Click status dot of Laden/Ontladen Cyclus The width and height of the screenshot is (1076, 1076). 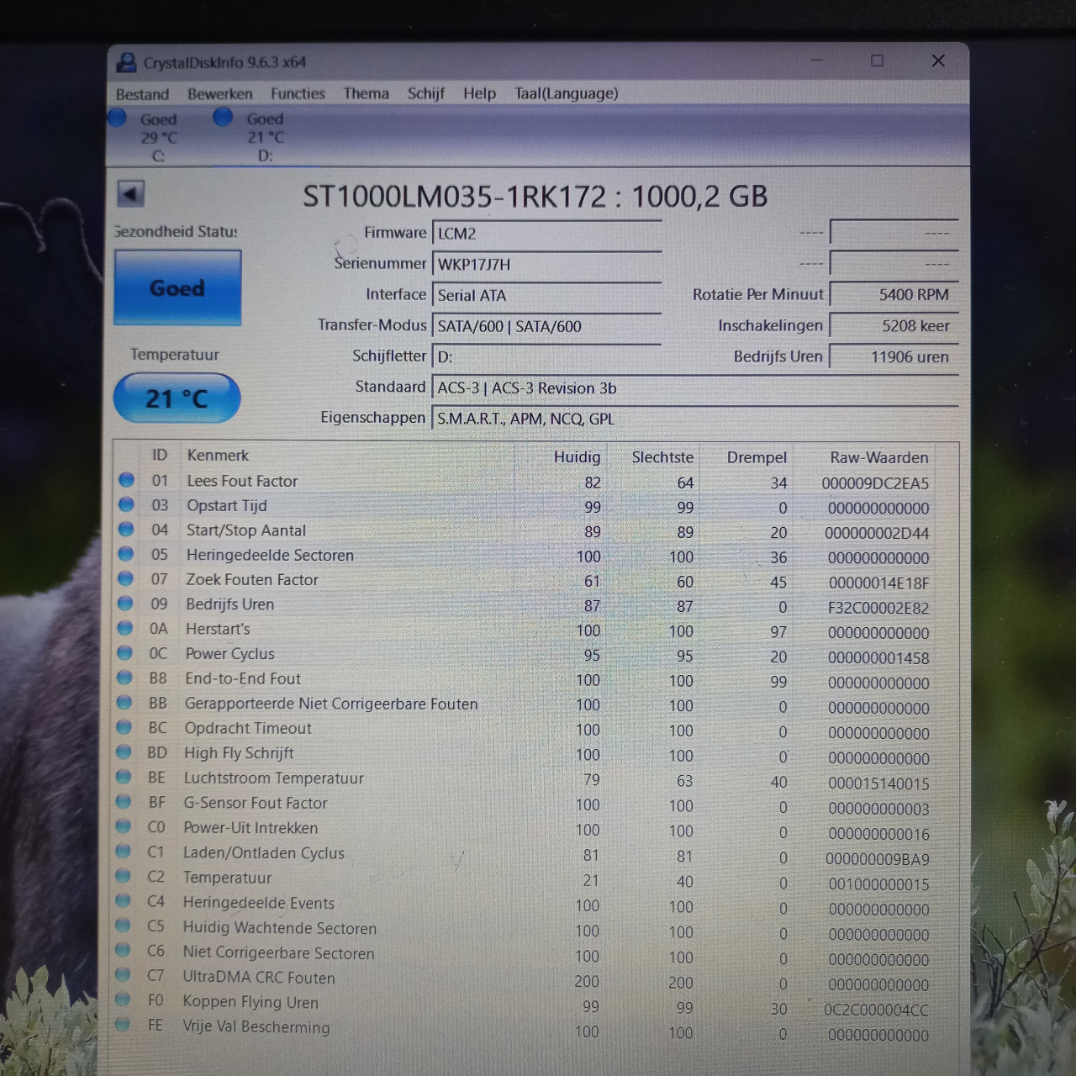124,852
